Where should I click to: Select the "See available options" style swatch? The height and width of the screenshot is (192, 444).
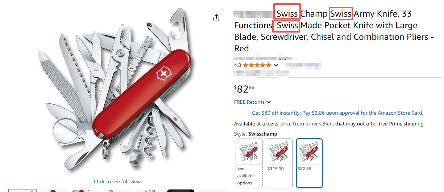249,163
